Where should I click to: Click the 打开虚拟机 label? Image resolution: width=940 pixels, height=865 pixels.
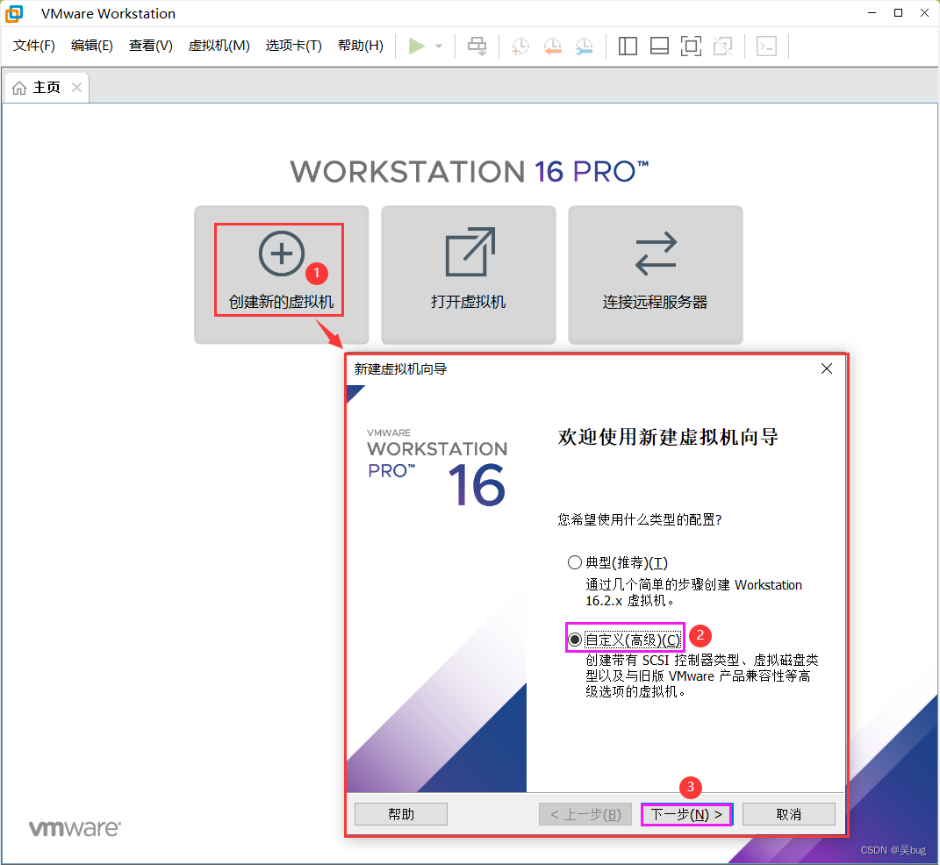click(468, 302)
